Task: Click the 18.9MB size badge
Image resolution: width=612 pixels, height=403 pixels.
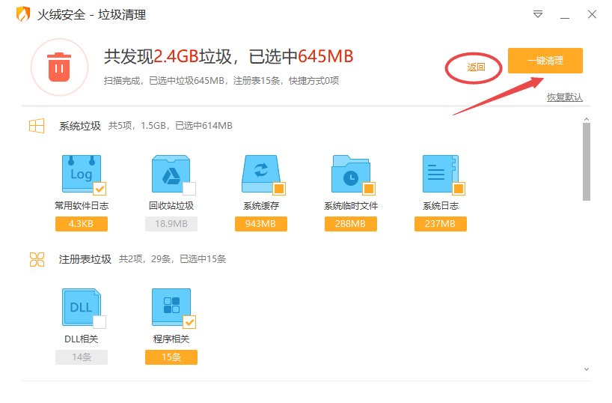Action: 171,224
